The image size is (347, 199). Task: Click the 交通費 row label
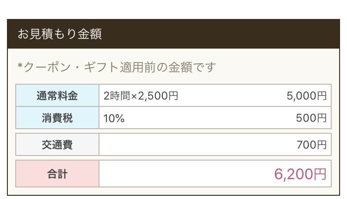pyautogui.click(x=57, y=145)
